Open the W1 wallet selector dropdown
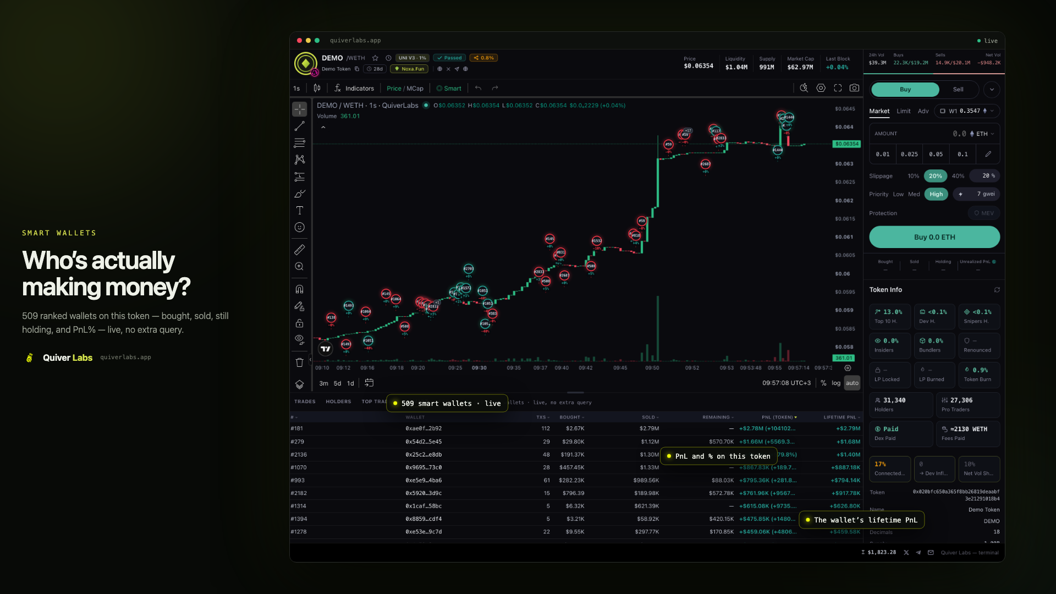 tap(967, 111)
